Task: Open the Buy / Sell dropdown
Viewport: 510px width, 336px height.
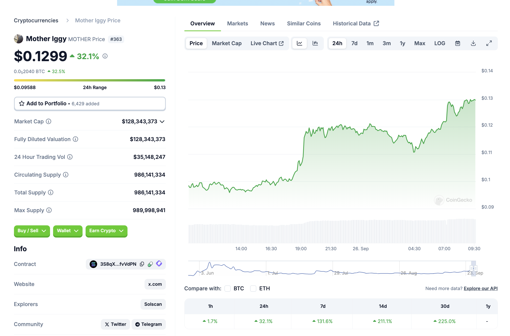Action: pyautogui.click(x=32, y=231)
